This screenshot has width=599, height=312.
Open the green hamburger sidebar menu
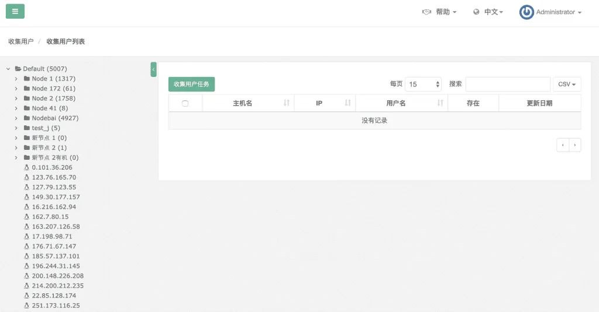pos(15,12)
